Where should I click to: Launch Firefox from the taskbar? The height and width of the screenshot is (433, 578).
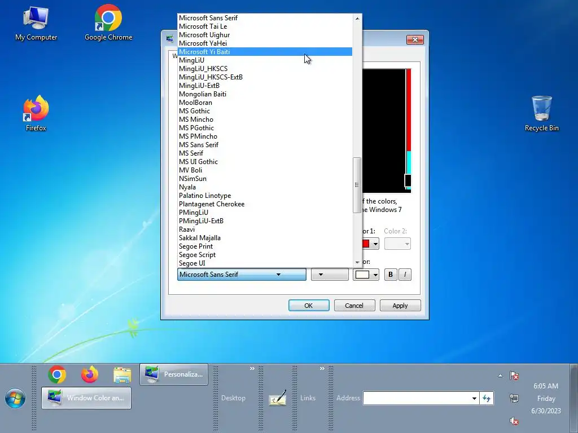90,374
